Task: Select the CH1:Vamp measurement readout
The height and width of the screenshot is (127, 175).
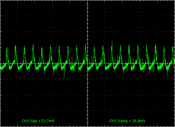Action: 127,121
